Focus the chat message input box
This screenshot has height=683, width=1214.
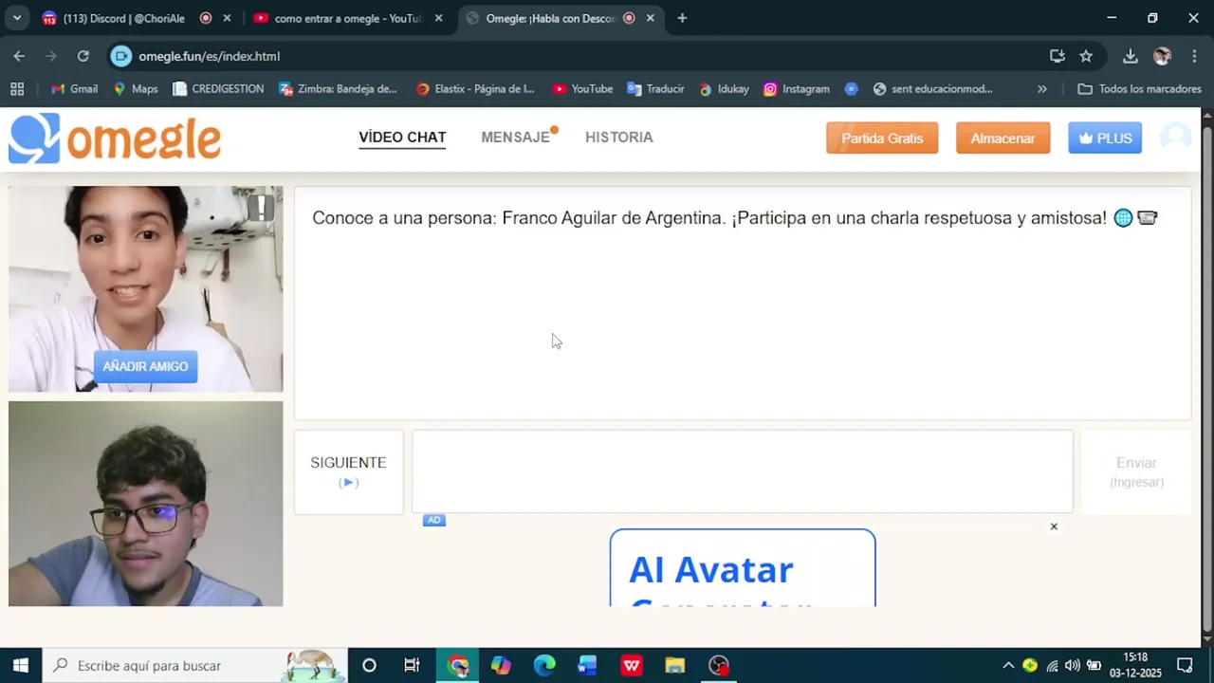743,471
